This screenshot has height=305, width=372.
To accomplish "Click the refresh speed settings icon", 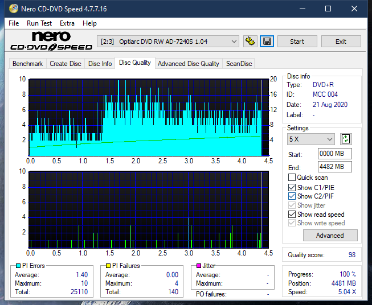I will [346, 139].
